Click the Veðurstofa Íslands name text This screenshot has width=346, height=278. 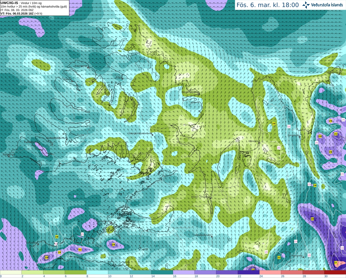[x=327, y=5]
